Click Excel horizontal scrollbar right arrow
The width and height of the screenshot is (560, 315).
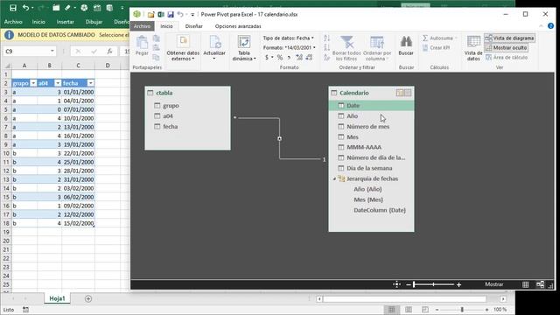click(503, 298)
